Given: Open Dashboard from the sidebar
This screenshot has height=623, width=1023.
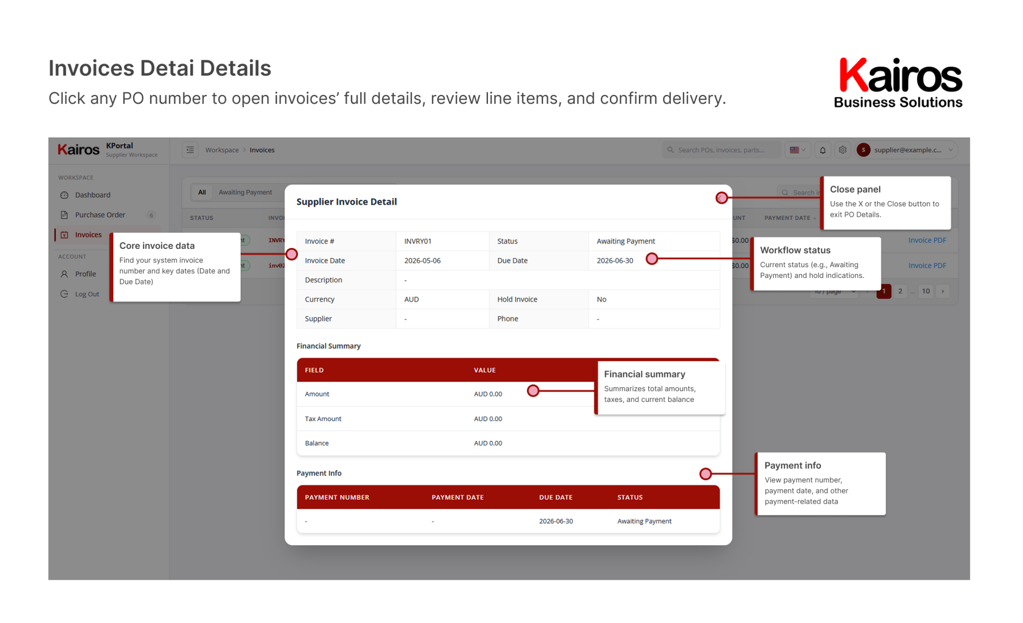Looking at the screenshot, I should click(93, 195).
